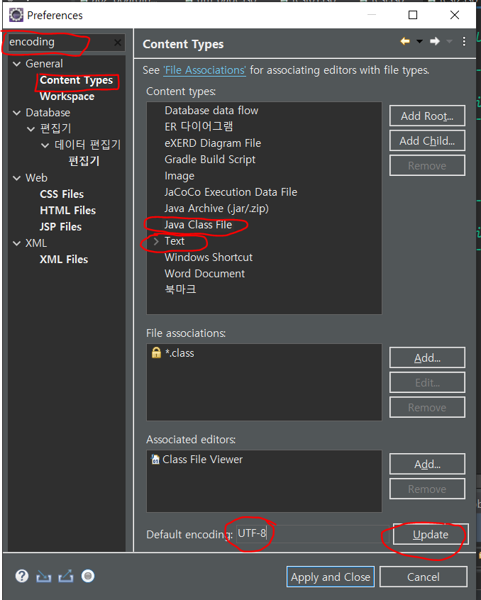Open the back history dropdown arrow

(x=419, y=41)
